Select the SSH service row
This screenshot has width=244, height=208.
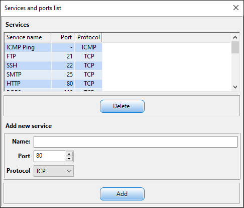click(x=53, y=65)
